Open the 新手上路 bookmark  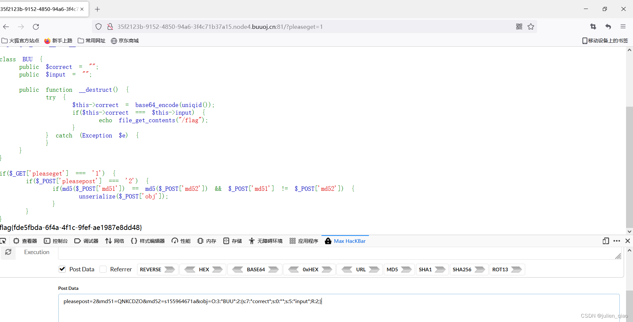click(58, 40)
